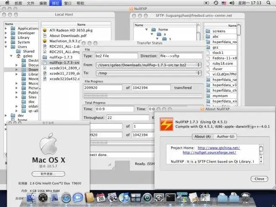Switch to the Author (U) tab
Screen dimensions: 276x207
pyautogui.click(x=226, y=137)
